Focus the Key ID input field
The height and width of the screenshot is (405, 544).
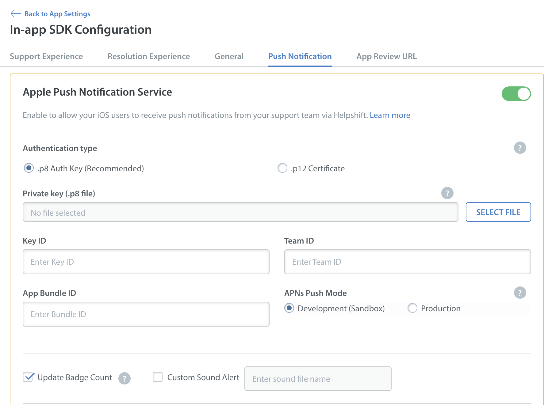(146, 262)
